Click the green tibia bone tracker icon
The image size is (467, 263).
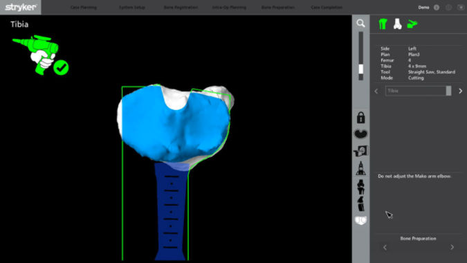[x=383, y=24]
